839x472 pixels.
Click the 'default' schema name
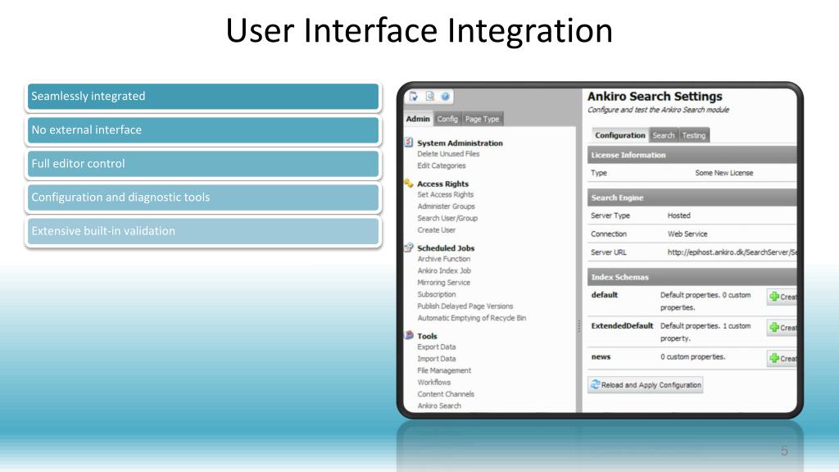[x=605, y=295]
